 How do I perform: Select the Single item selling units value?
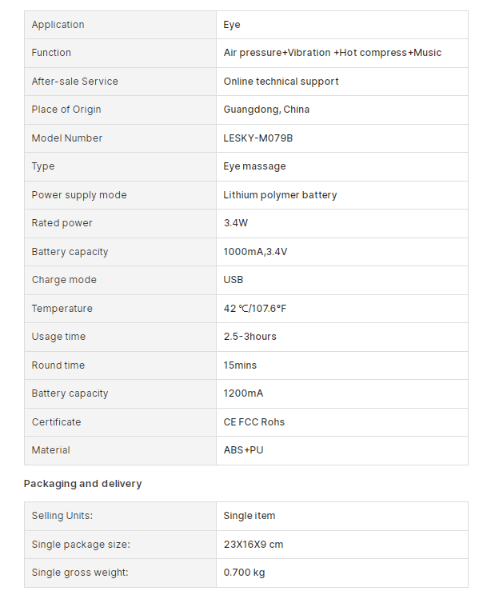tap(249, 516)
